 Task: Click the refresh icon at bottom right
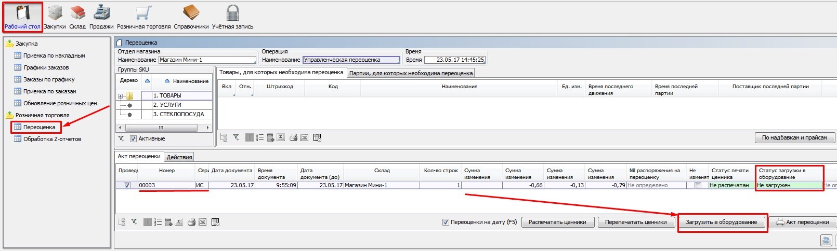pyautogui.click(x=825, y=240)
